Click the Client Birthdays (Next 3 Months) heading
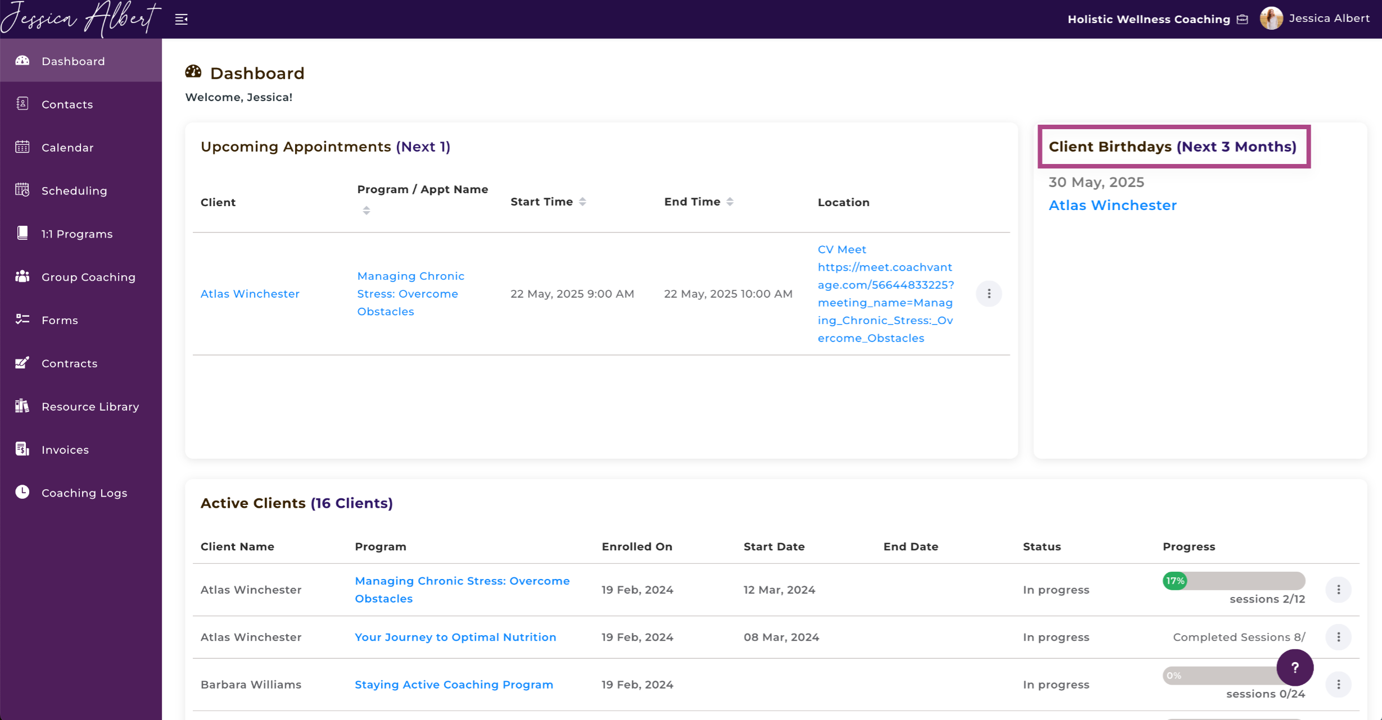Image resolution: width=1382 pixels, height=720 pixels. [1173, 147]
